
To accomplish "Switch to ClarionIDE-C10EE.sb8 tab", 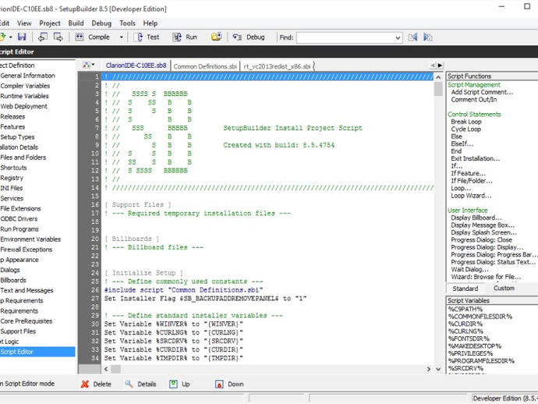I will 136,66.
